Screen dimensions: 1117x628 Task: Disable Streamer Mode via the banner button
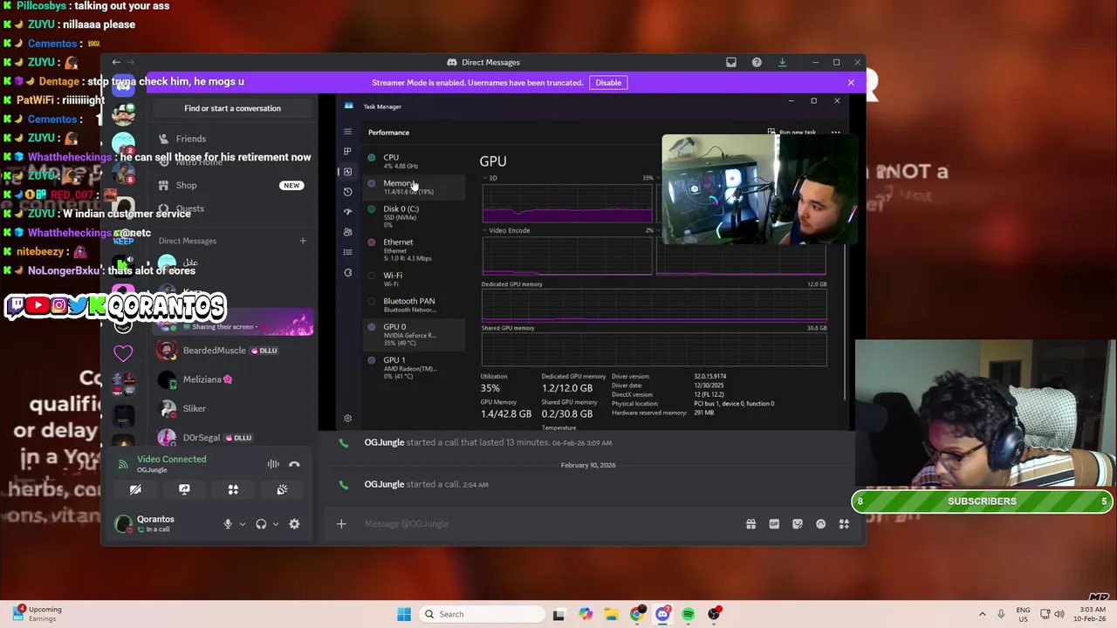tap(608, 83)
